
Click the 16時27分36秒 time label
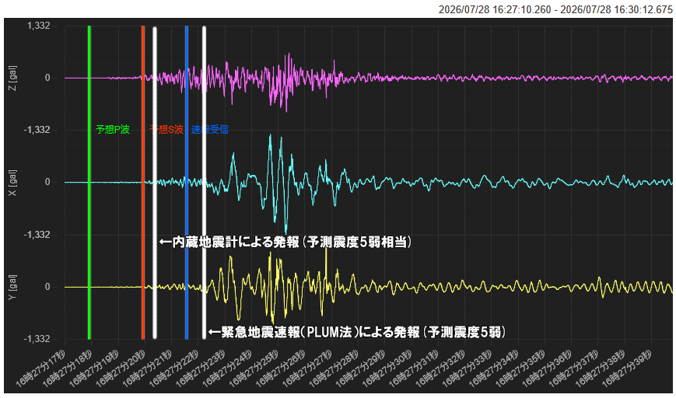click(x=547, y=368)
